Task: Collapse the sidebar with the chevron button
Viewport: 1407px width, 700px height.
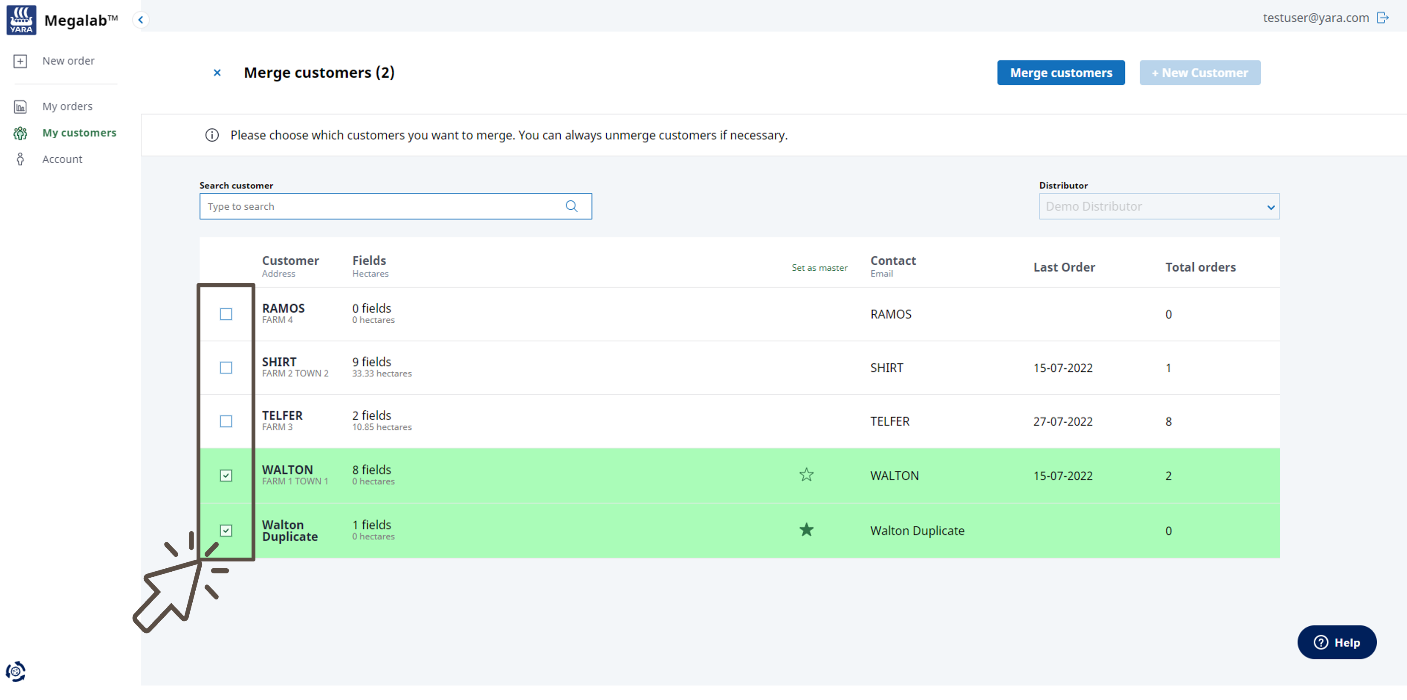Action: tap(141, 20)
